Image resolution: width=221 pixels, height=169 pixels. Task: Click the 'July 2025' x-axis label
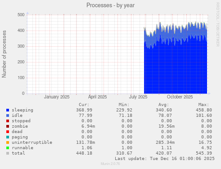(138, 97)
